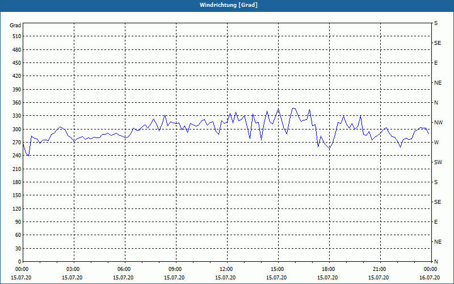
Task: Pick the 420 value on the degree axis
Action: point(17,76)
